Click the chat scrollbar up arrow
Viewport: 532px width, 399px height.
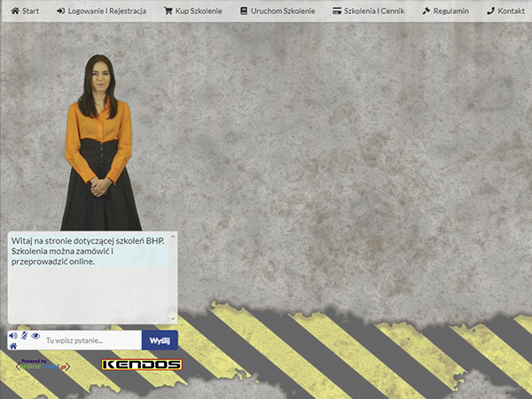click(173, 237)
